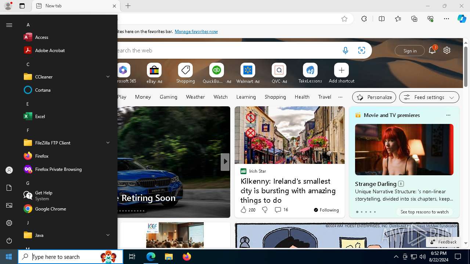Show more feed categories ellipsis
Viewport: 470px width, 264px height.
(340, 97)
